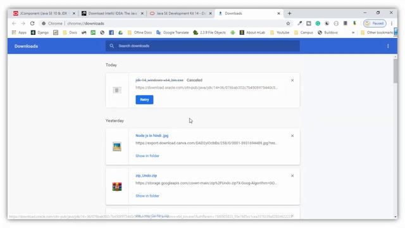Switch to the Download IntelliJ IDEA tab
This screenshot has height=228, width=405.
113,13
